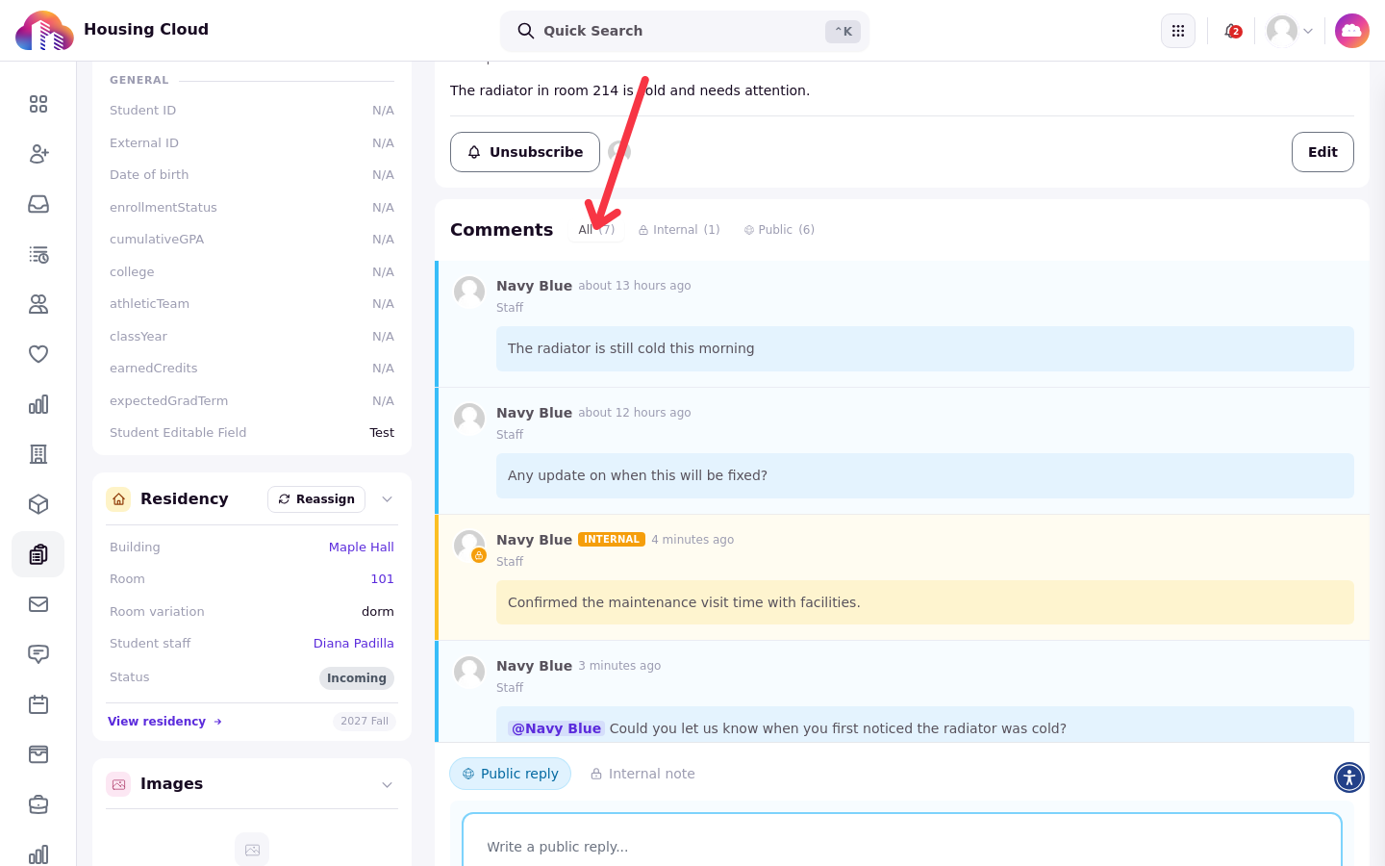Click the briefcase sidebar icon
1385x866 pixels.
tap(38, 804)
